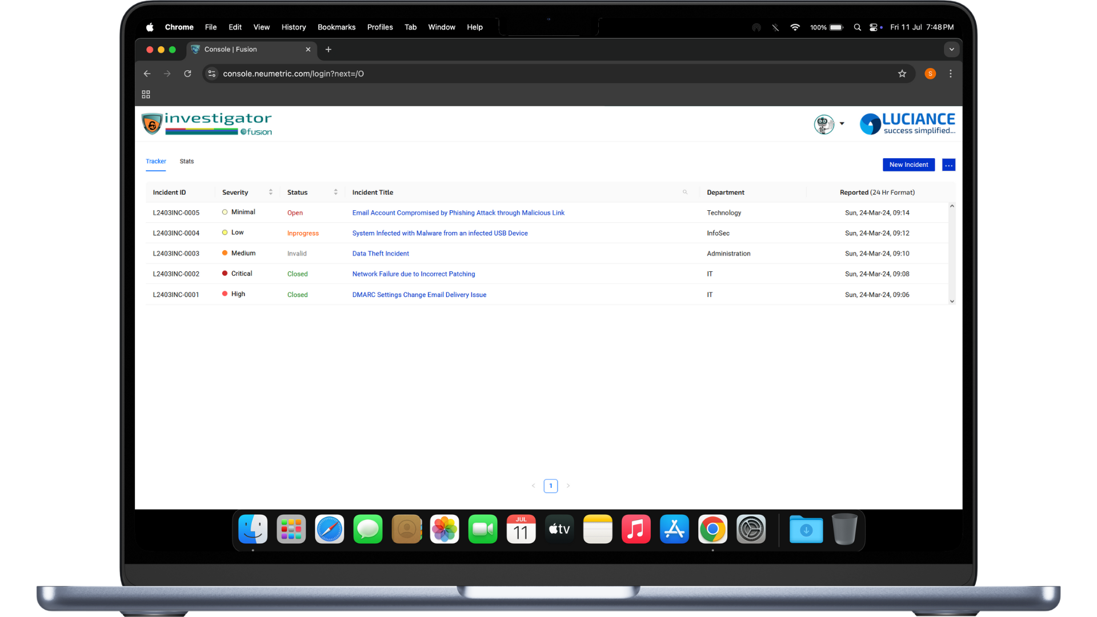This screenshot has width=1097, height=617.
Task: Click the Severity column sort arrows
Action: point(270,192)
